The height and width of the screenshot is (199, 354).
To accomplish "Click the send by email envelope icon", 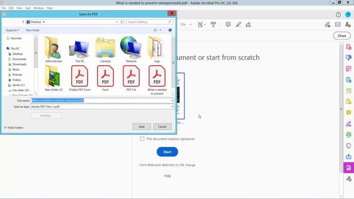I will (338, 24).
